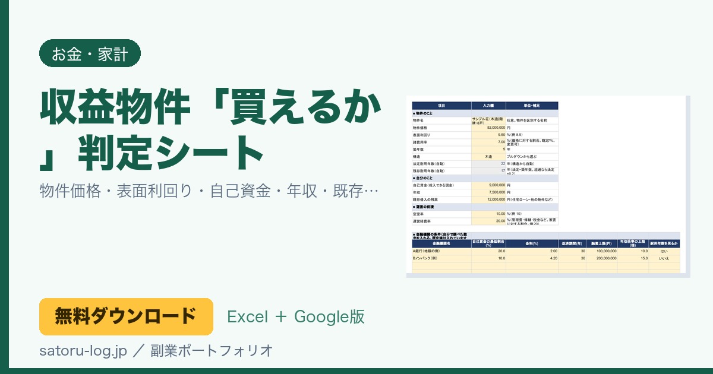713x374 pixels.
Task: Click the 金融機関名 column header
Action: (441, 243)
